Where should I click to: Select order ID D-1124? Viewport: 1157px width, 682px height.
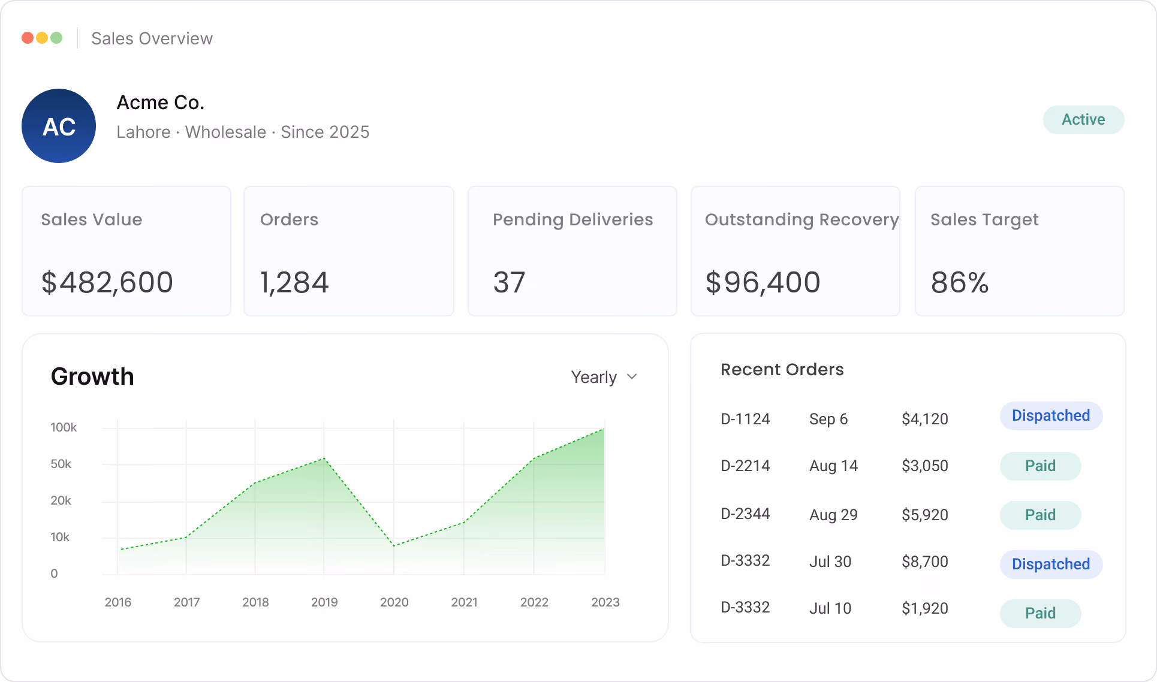pos(745,419)
